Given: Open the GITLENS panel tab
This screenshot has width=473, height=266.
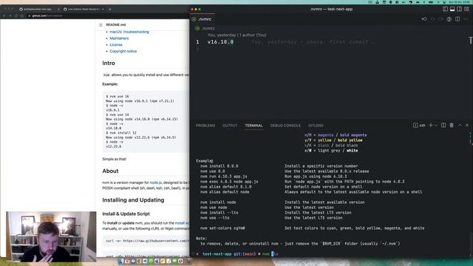Looking at the screenshot, I should click(x=316, y=126).
